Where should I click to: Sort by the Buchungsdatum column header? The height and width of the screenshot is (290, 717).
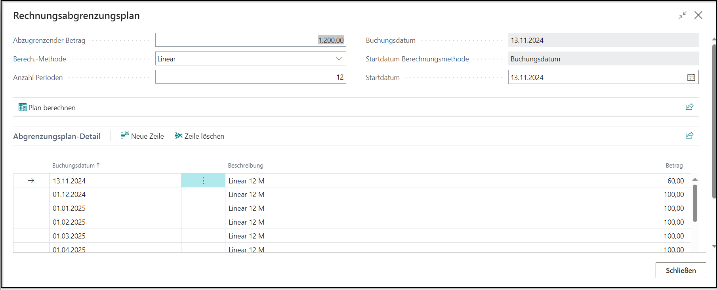click(74, 166)
